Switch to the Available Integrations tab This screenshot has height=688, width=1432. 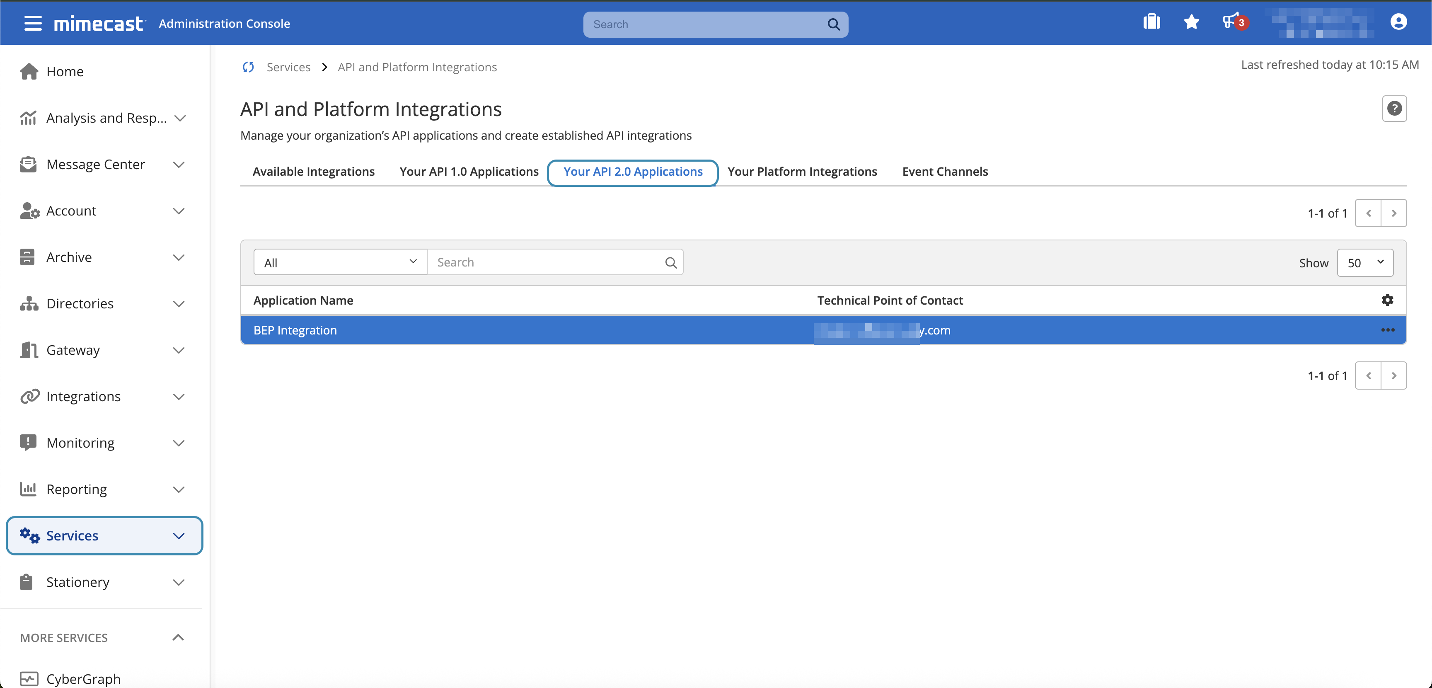tap(314, 171)
